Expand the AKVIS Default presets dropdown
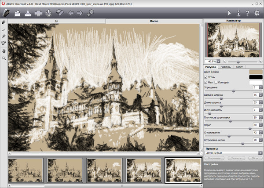The height and width of the screenshot is (188, 264). 260,153
